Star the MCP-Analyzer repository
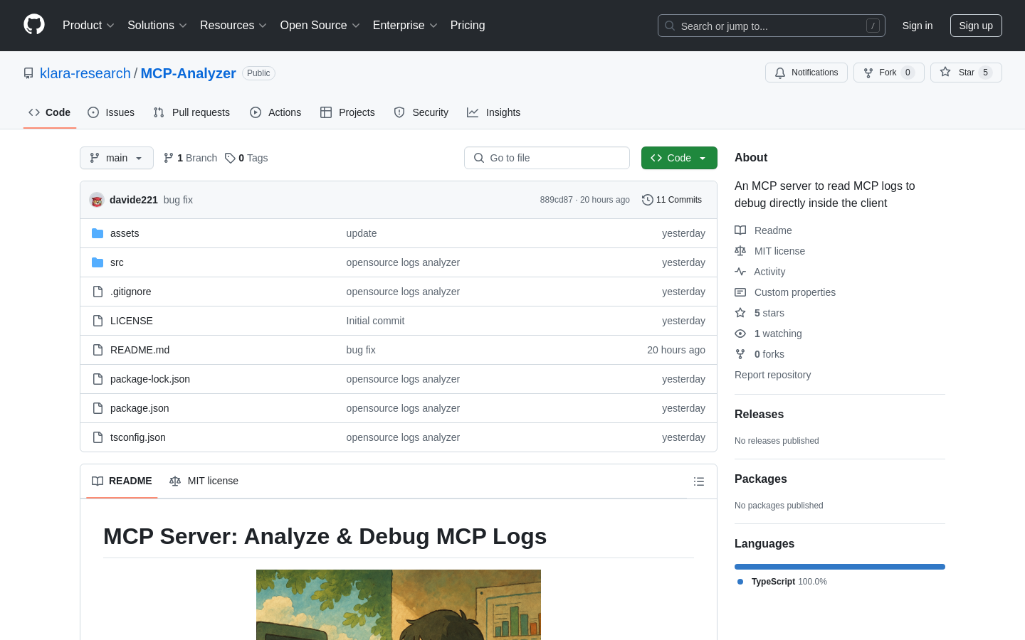The image size is (1025, 640). coord(966,73)
